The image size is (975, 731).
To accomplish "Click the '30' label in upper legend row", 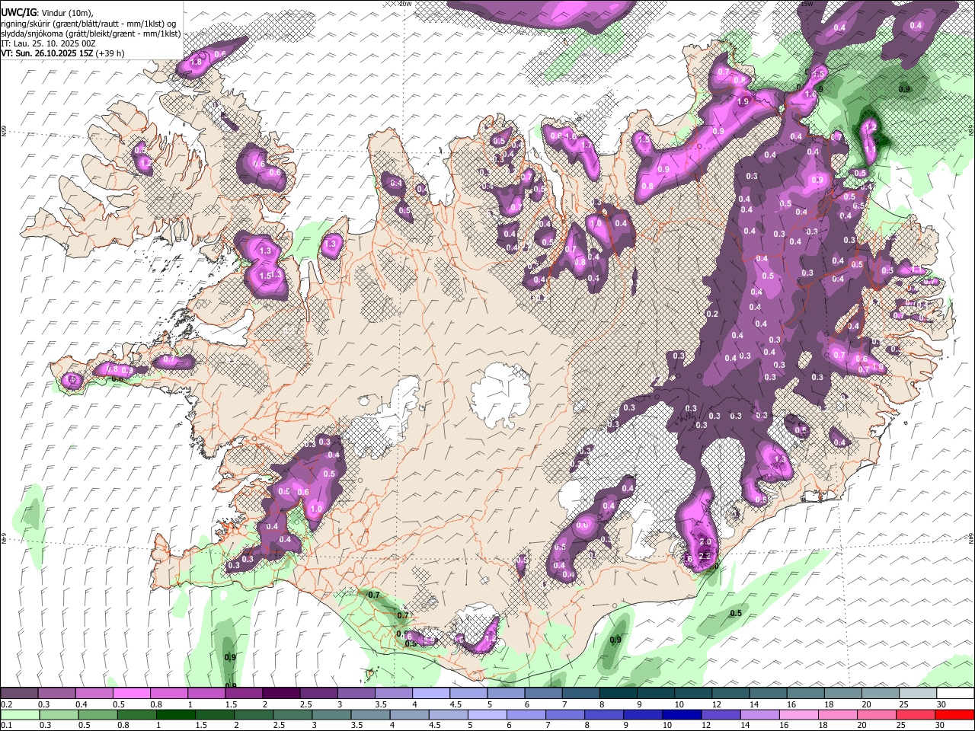I will tap(941, 704).
